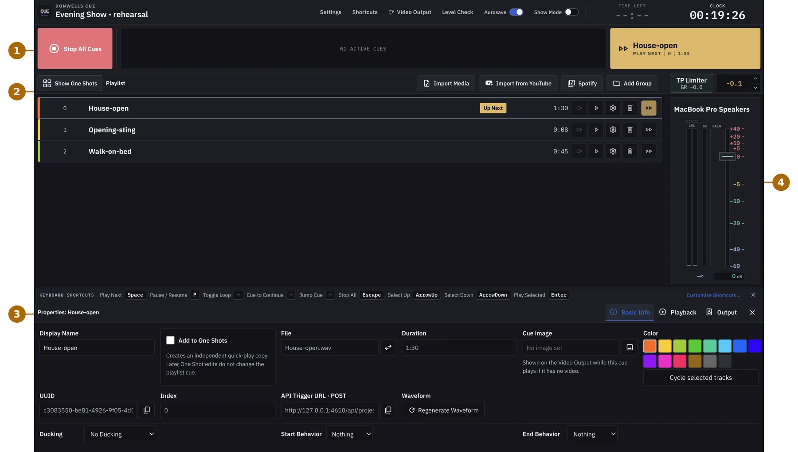This screenshot has height=452, width=798.
Task: Check Add to One Shots checkbox
Action: [170, 340]
